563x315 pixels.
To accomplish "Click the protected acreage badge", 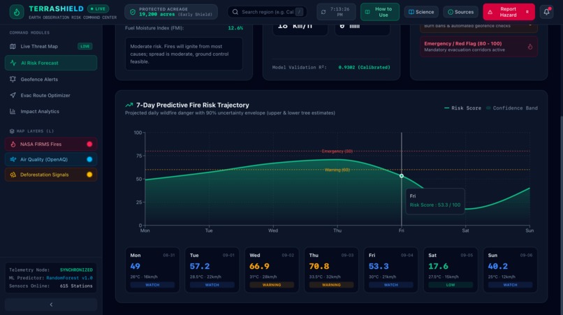I will tap(171, 12).
